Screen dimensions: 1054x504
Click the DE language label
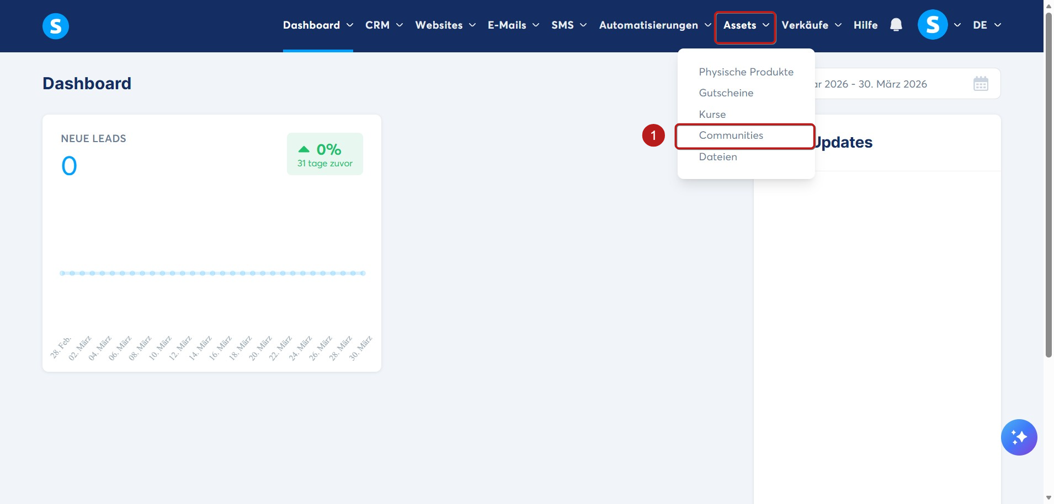click(x=980, y=25)
